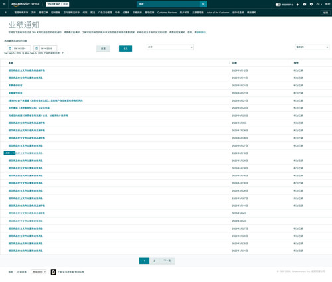Click the 09/14/2024 start date field
Image resolution: width=332 pixels, height=282 pixels.
pos(22,48)
